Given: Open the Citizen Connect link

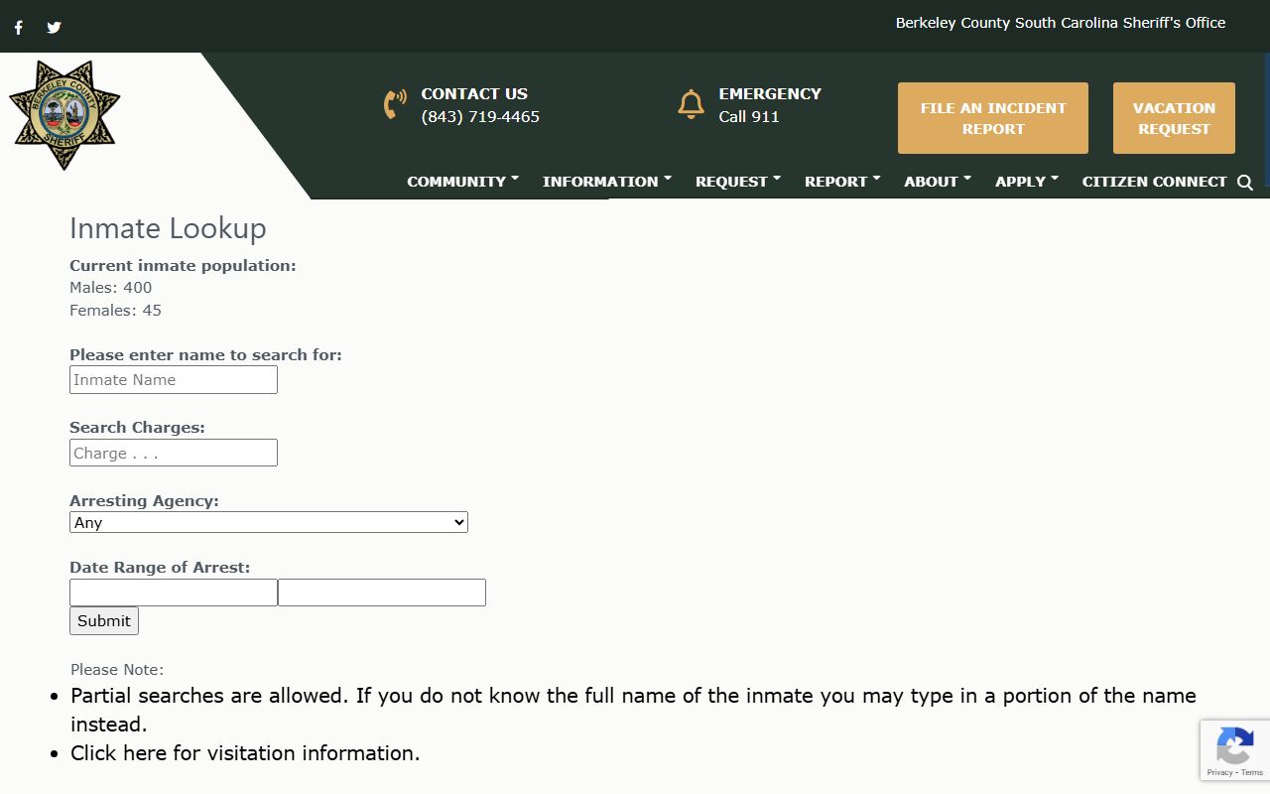Looking at the screenshot, I should pyautogui.click(x=1154, y=182).
